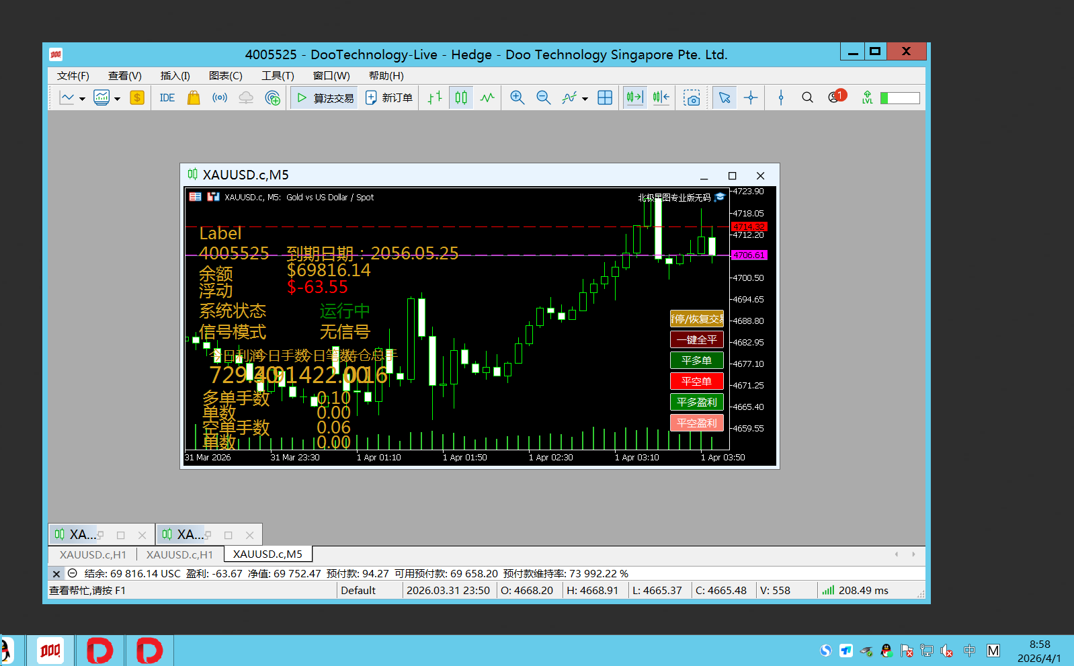Open the 文件(F) menu

click(73, 76)
